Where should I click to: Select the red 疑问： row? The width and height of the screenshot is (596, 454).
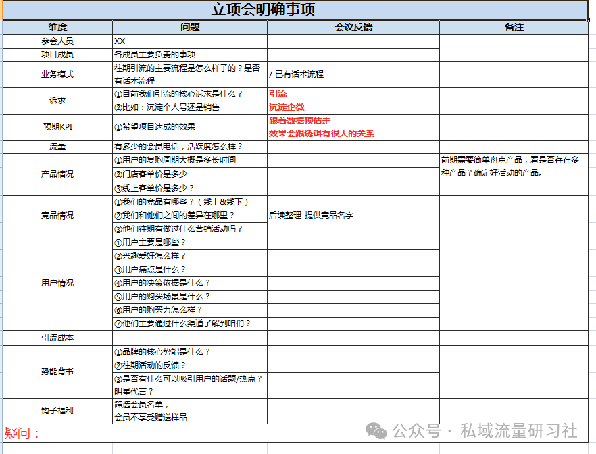click(x=295, y=433)
